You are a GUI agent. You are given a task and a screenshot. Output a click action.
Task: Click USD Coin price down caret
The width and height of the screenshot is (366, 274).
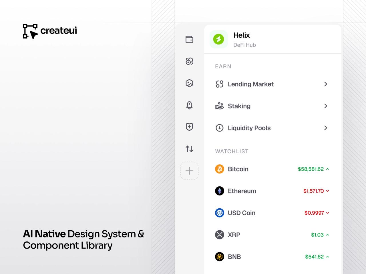[x=328, y=213]
